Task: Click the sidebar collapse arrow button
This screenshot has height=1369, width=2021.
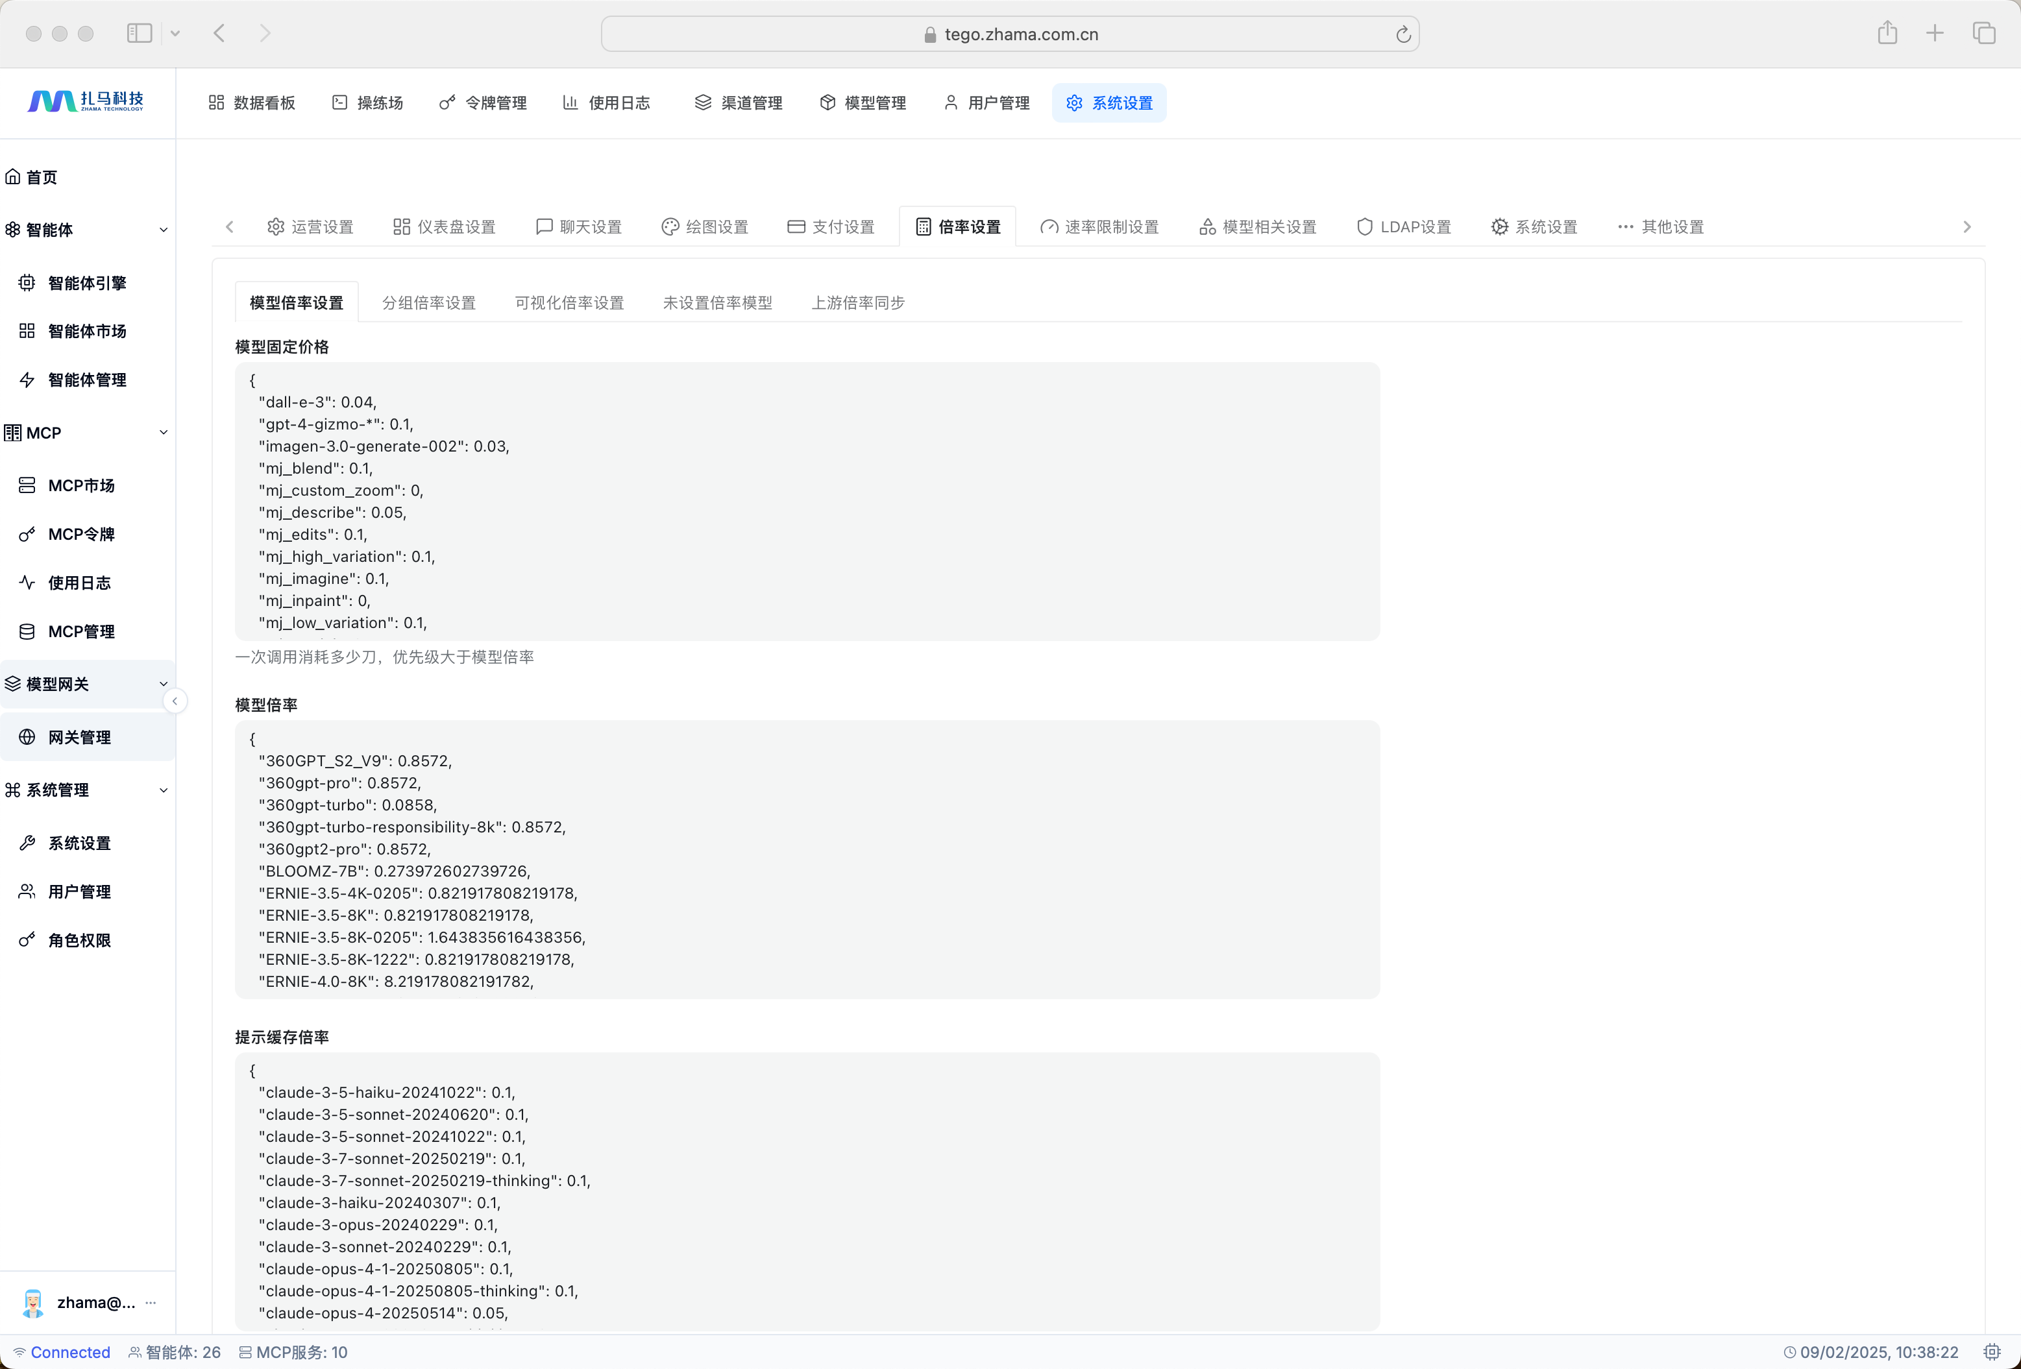Action: click(x=175, y=701)
